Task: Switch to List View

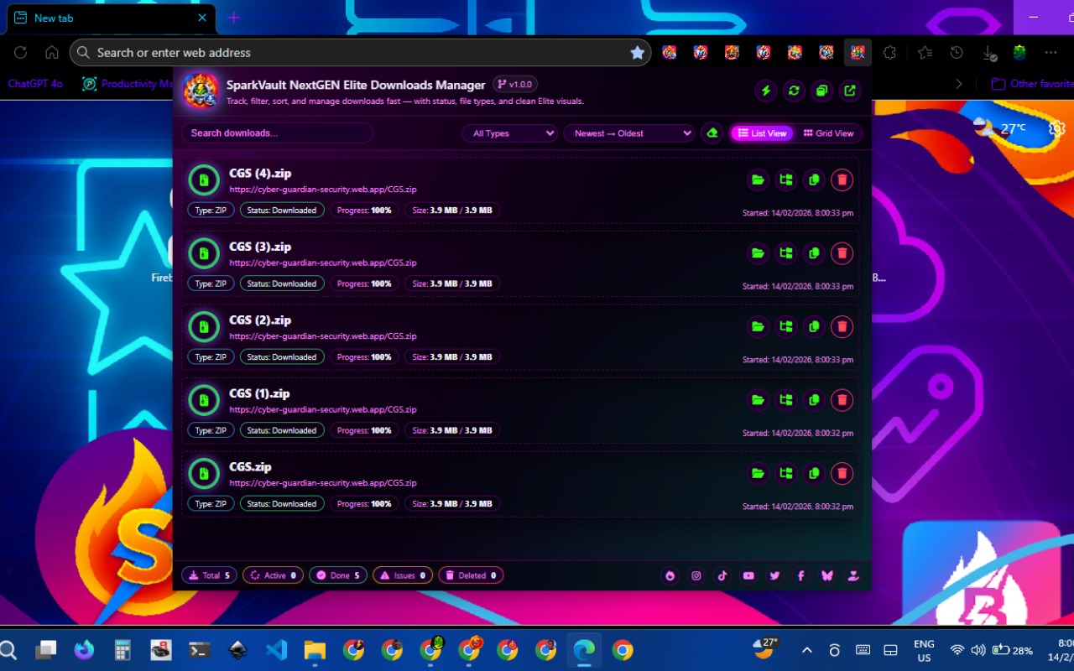Action: 762,133
